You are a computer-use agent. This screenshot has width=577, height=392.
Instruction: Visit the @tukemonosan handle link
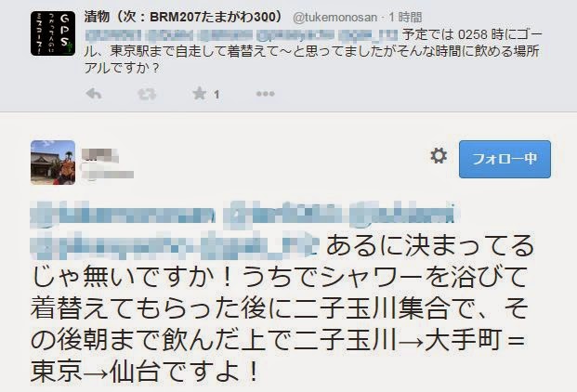pyautogui.click(x=334, y=18)
